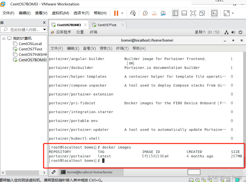This screenshot has height=182, width=246.
Task: Click the VMware CD/DVD status icon
Action: tap(197, 180)
